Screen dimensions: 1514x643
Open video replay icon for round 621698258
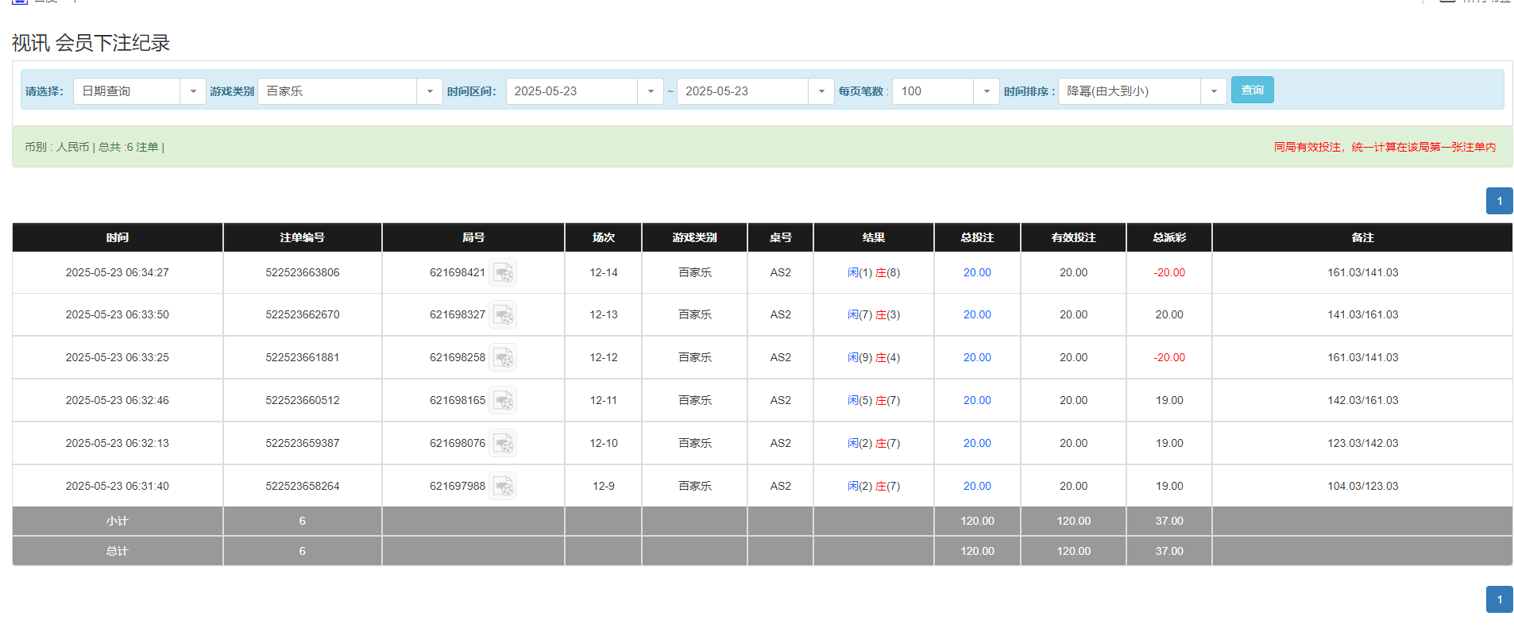(503, 358)
